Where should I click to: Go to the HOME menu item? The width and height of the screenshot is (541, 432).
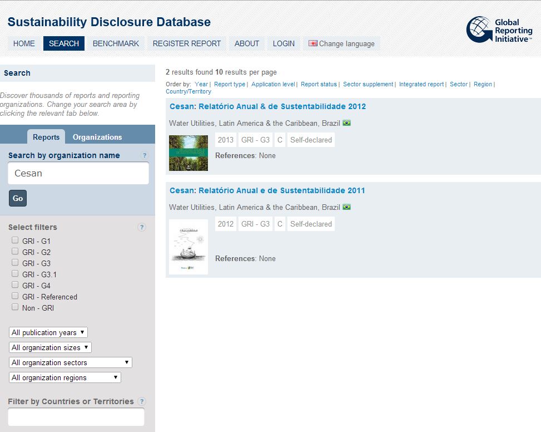(24, 43)
